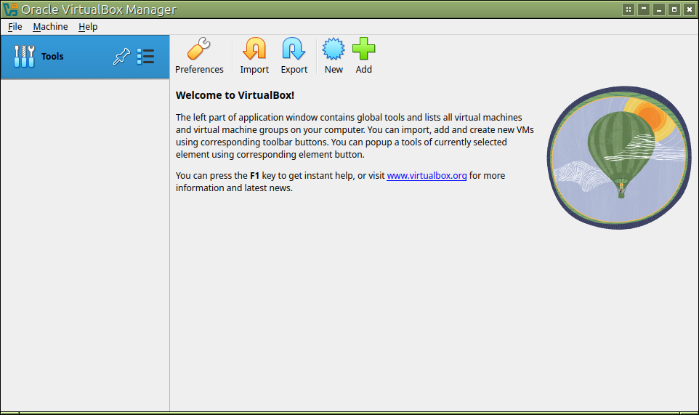This screenshot has width=699, height=415.
Task: Open the Machine menu
Action: [x=50, y=27]
